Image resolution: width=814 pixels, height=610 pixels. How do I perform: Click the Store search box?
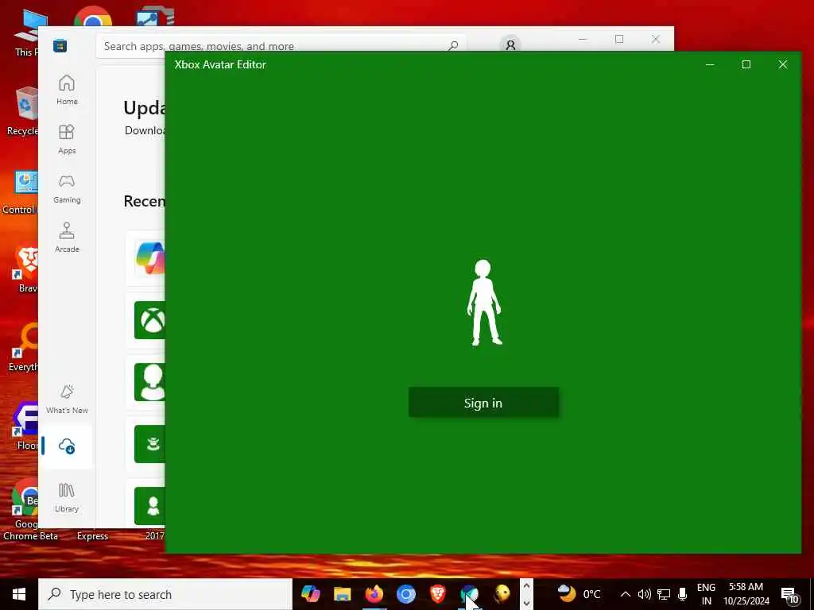click(x=281, y=46)
